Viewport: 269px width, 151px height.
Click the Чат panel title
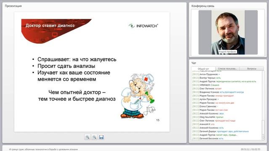coord(194,63)
